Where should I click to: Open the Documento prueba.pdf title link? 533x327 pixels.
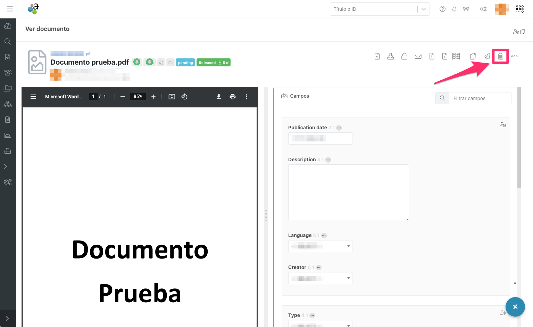click(x=90, y=62)
